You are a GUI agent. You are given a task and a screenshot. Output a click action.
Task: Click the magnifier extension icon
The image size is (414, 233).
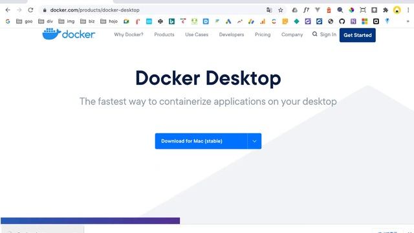340,10
